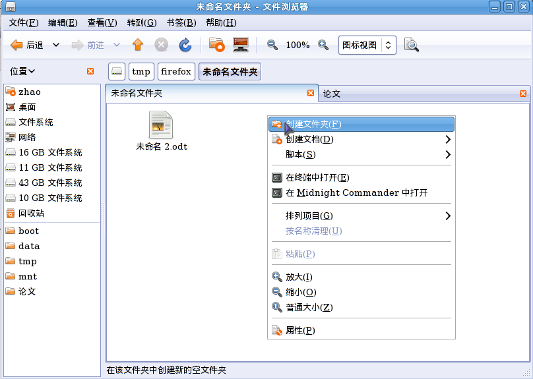Open the 编辑(E) menu
The width and height of the screenshot is (533, 379).
click(63, 23)
